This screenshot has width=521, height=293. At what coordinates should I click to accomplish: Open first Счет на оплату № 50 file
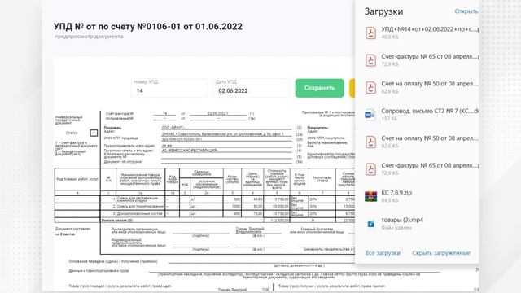point(430,84)
